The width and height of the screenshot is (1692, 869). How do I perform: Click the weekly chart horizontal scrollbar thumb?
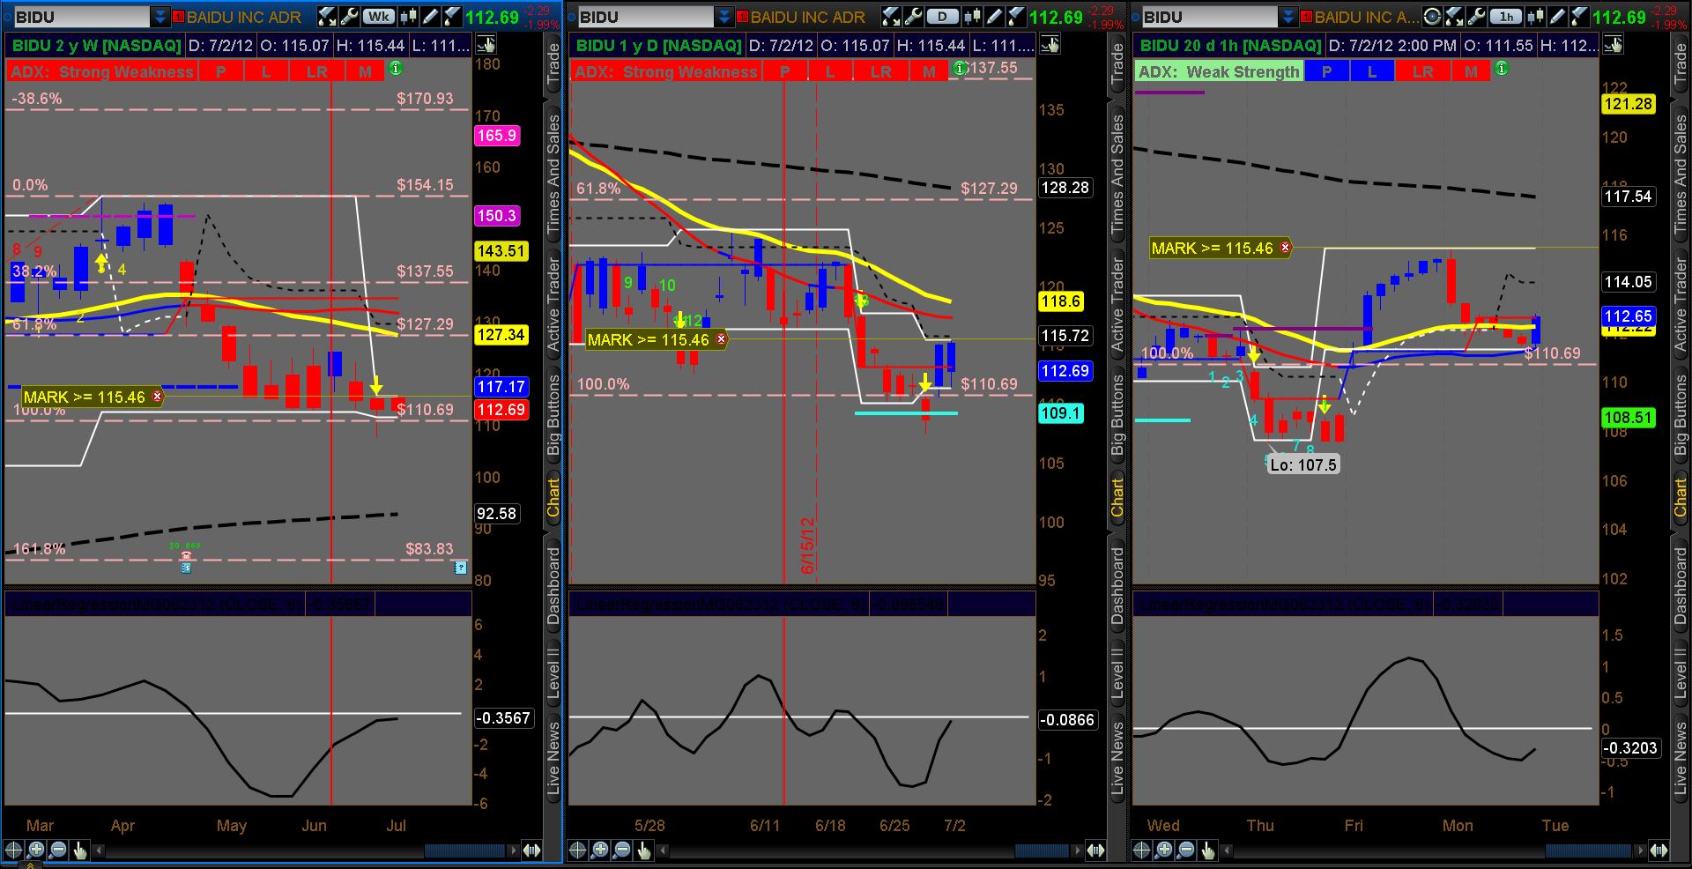pyautogui.click(x=464, y=850)
